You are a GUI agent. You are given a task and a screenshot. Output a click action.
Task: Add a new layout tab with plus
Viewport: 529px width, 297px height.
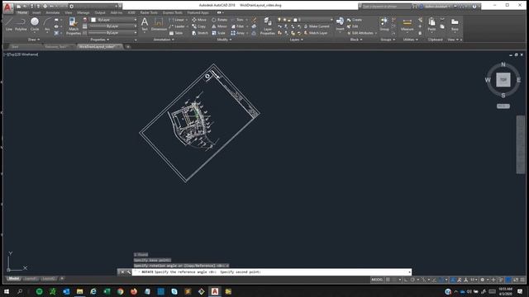click(x=62, y=279)
